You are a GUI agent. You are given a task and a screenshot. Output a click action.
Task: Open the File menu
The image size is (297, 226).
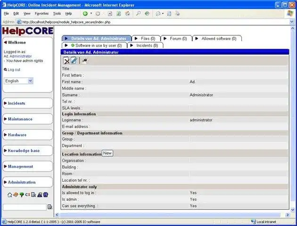(x=6, y=14)
